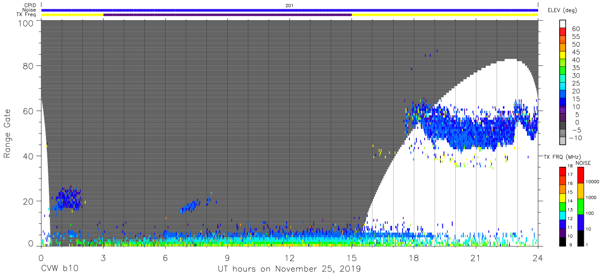The image size is (605, 279).
Task: Click the x-axis tick label 6
Action: click(165, 258)
